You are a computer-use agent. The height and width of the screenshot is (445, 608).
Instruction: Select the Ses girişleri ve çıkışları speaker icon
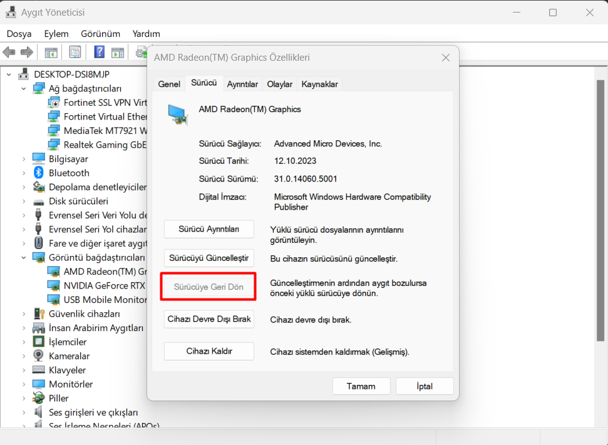coord(38,412)
